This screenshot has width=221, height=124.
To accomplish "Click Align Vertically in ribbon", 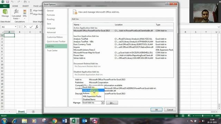I will click(x=36, y=11).
